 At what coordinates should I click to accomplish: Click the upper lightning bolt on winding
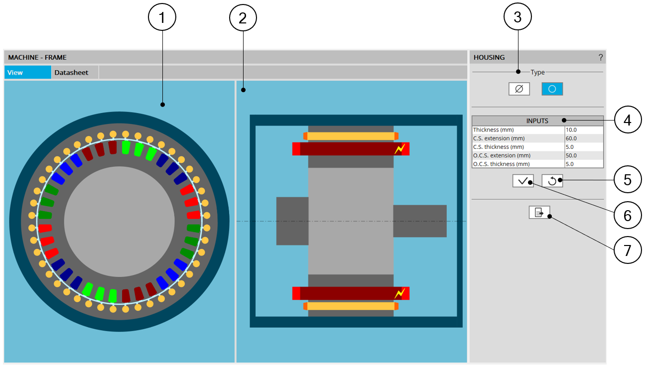[x=399, y=149]
